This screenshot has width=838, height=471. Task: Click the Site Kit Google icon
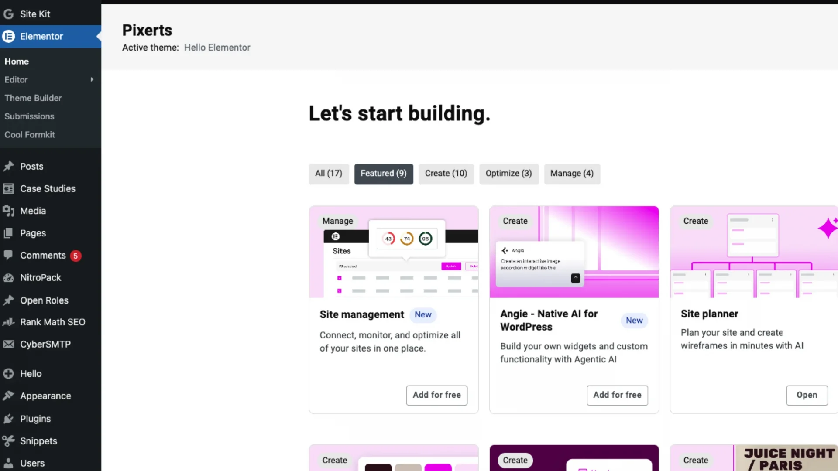(x=8, y=14)
